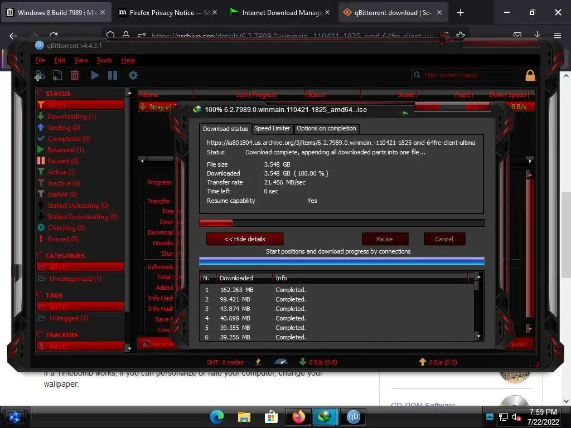
Task: Click the Pause button in the IDM dialog
Action: tap(385, 239)
